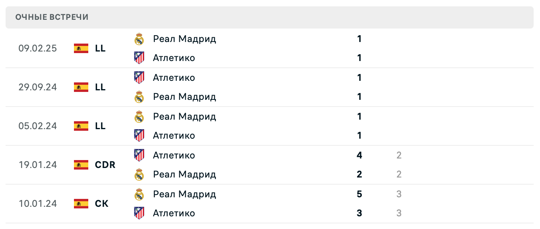Click Spain flag beside 05.02.24 LL

81,126
